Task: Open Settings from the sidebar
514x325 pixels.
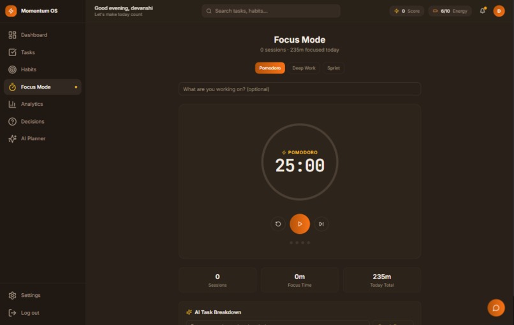Action: click(42, 295)
